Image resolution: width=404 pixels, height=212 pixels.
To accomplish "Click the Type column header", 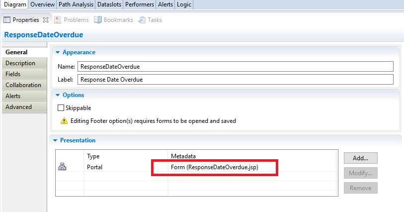I will 93,156.
